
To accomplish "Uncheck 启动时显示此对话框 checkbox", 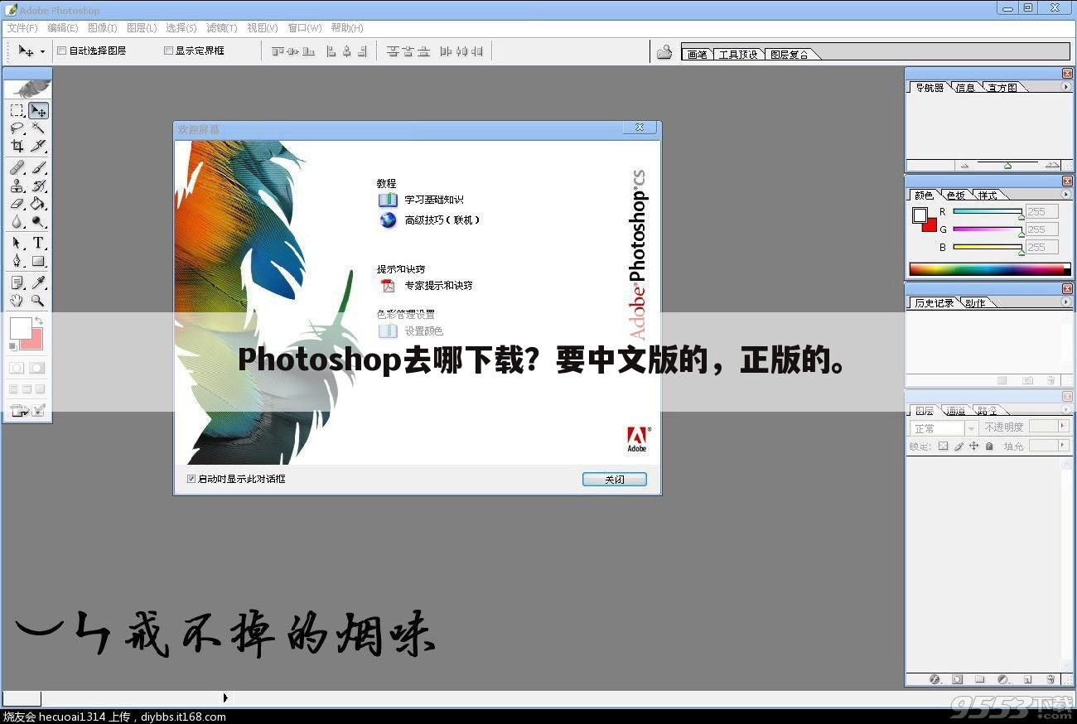I will pyautogui.click(x=191, y=479).
